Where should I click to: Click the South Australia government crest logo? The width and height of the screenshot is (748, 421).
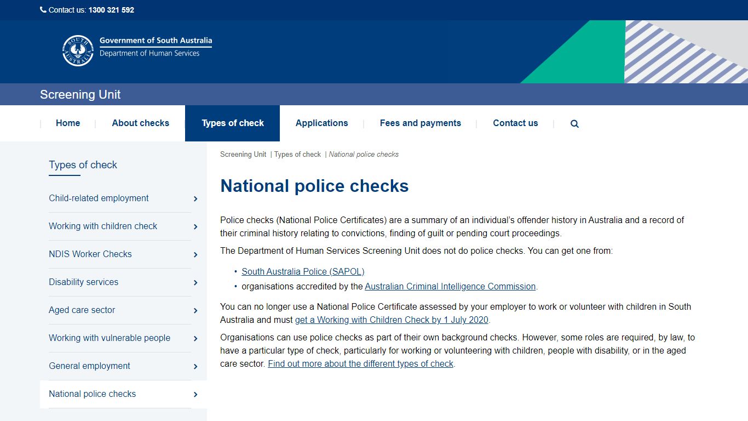click(x=78, y=51)
